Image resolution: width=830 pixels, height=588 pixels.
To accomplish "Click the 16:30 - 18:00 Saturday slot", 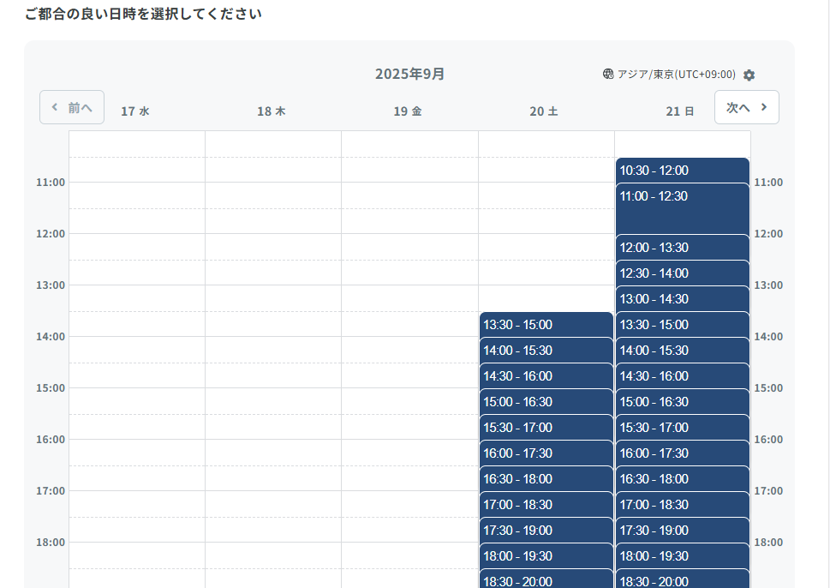I will pyautogui.click(x=546, y=478).
